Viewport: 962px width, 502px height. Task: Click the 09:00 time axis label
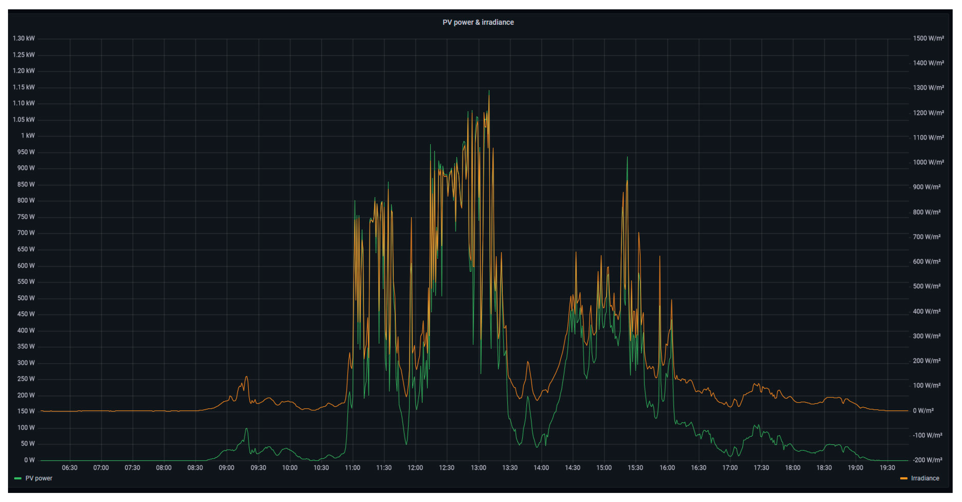pyautogui.click(x=226, y=468)
